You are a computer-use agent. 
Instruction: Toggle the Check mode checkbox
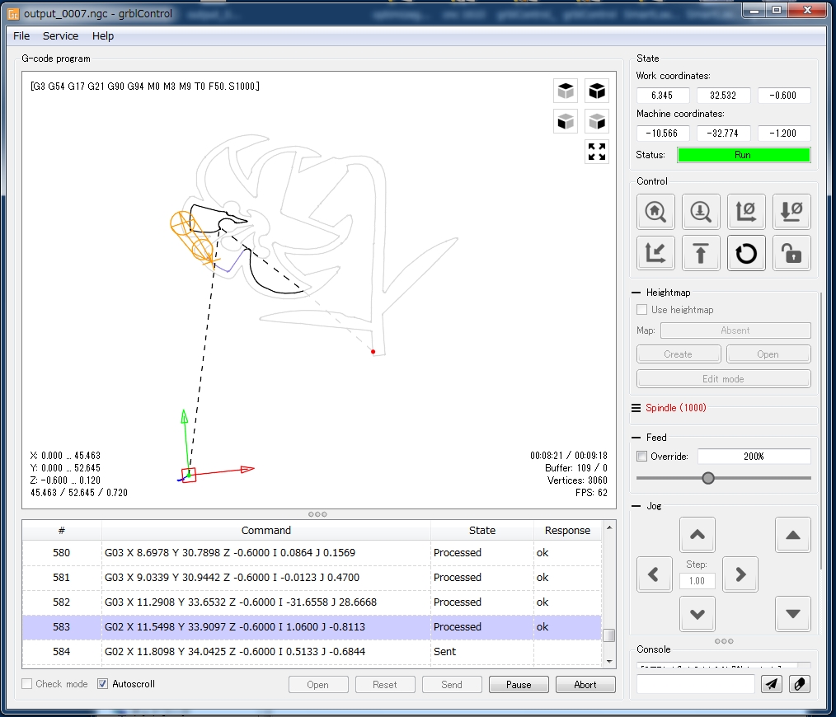(26, 684)
